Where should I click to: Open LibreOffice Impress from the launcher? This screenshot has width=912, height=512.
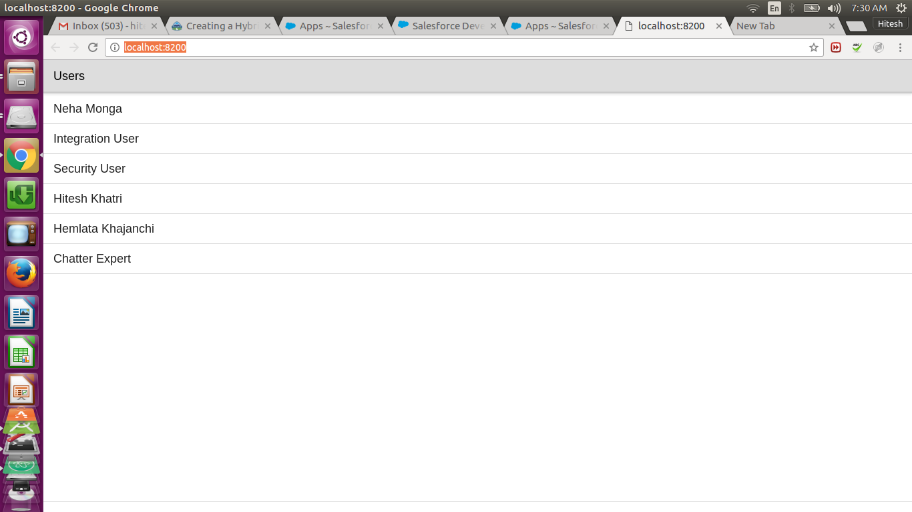tap(21, 391)
